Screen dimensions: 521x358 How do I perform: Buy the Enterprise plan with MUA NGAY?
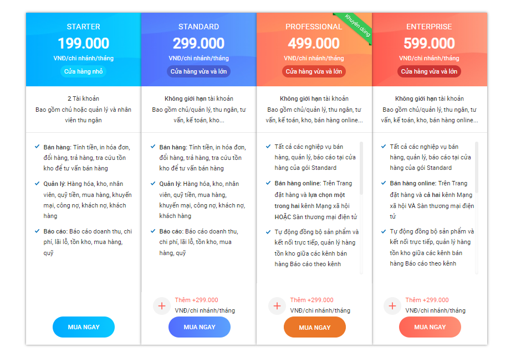pyautogui.click(x=430, y=327)
